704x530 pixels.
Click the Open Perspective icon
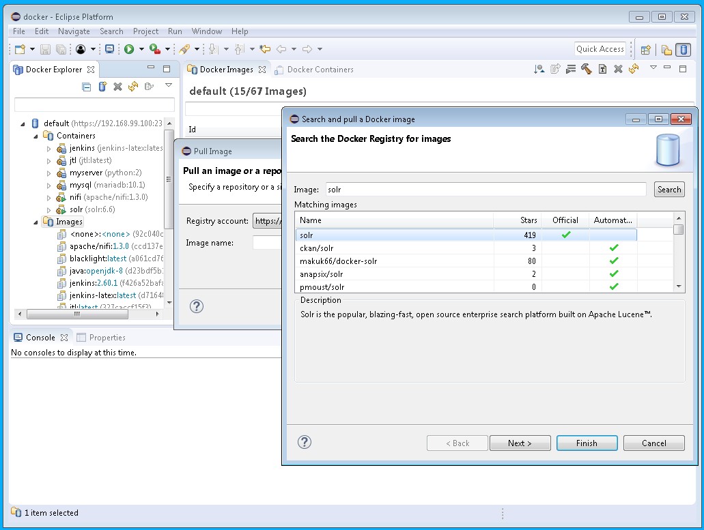645,49
